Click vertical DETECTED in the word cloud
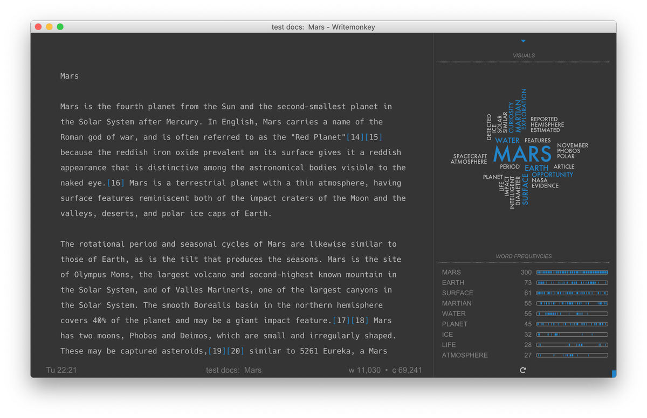This screenshot has height=418, width=647. pyautogui.click(x=489, y=127)
